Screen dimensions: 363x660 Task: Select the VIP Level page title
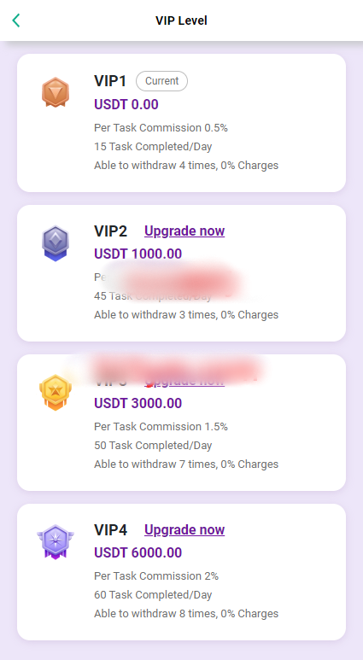point(181,20)
